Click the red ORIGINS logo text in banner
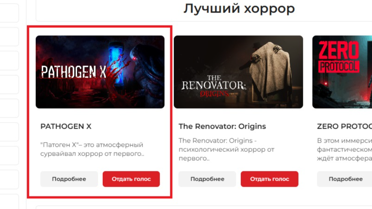This screenshot has height=209, width=372. tap(214, 94)
